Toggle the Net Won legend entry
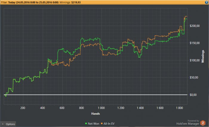This screenshot has width=209, height=127. [92, 124]
